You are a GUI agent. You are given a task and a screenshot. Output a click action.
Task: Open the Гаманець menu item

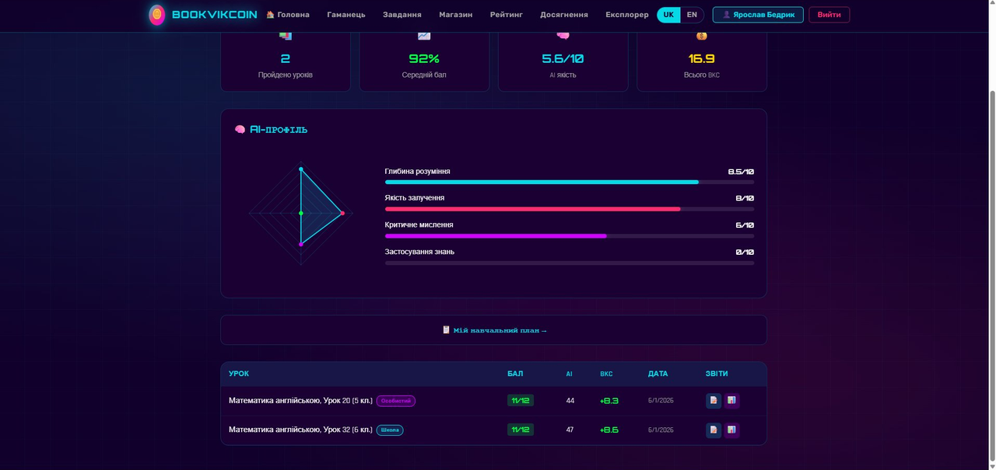tap(346, 15)
